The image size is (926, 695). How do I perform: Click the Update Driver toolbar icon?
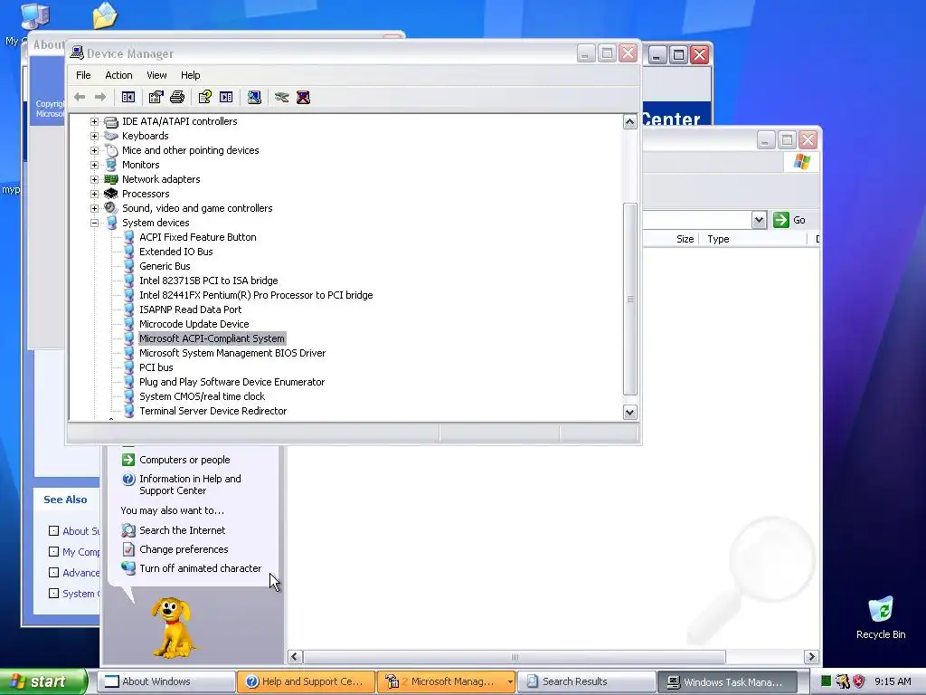pos(282,97)
